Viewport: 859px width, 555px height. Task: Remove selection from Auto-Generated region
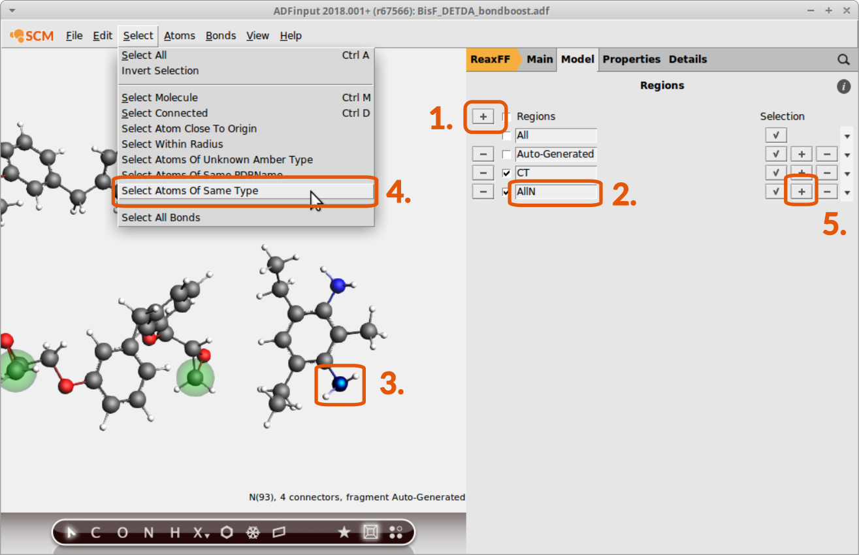tap(827, 154)
